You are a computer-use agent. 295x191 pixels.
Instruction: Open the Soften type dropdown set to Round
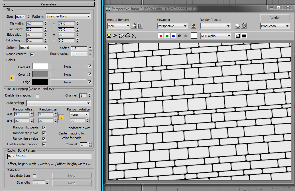pyautogui.click(x=33, y=48)
